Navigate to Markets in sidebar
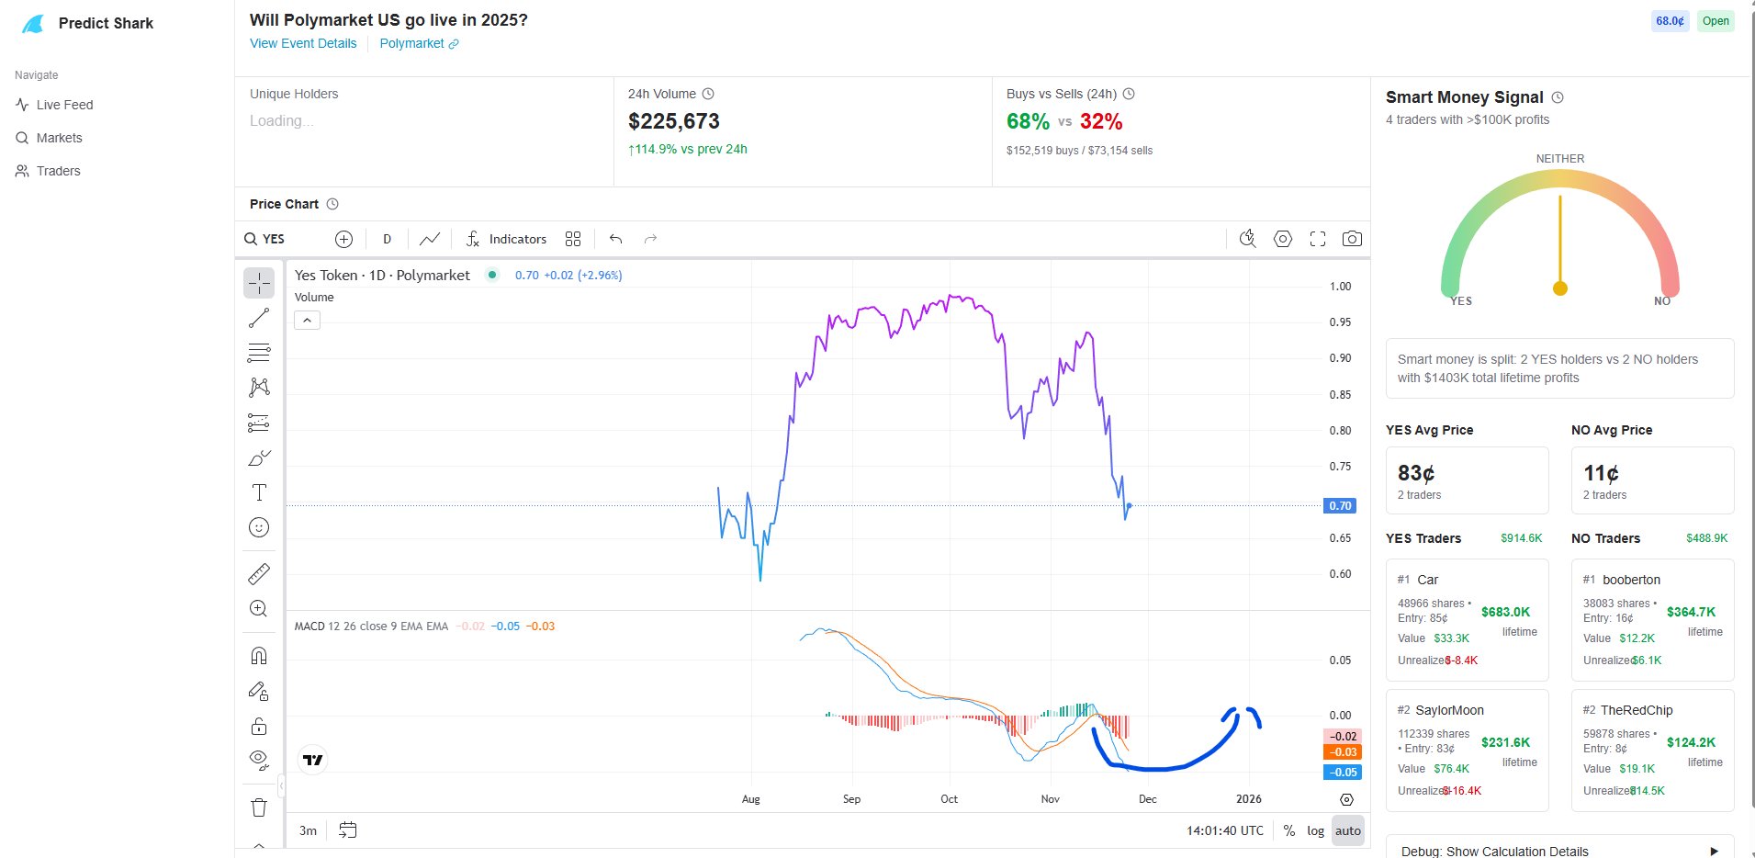1755x858 pixels. (59, 138)
